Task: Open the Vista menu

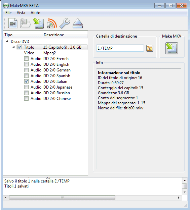Action: (21, 13)
